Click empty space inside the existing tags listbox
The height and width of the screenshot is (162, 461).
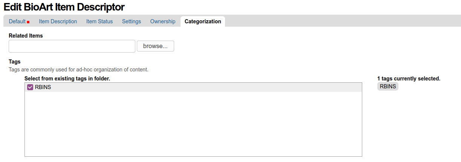pos(193,124)
